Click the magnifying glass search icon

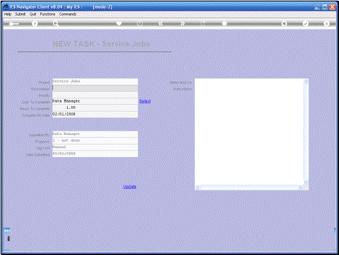tap(56, 24)
